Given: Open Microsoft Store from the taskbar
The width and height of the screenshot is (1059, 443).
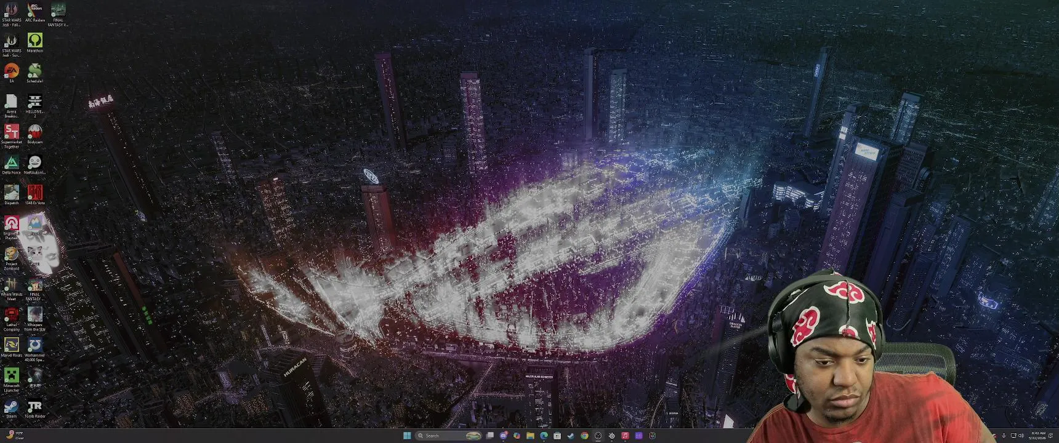Looking at the screenshot, I should pos(557,436).
